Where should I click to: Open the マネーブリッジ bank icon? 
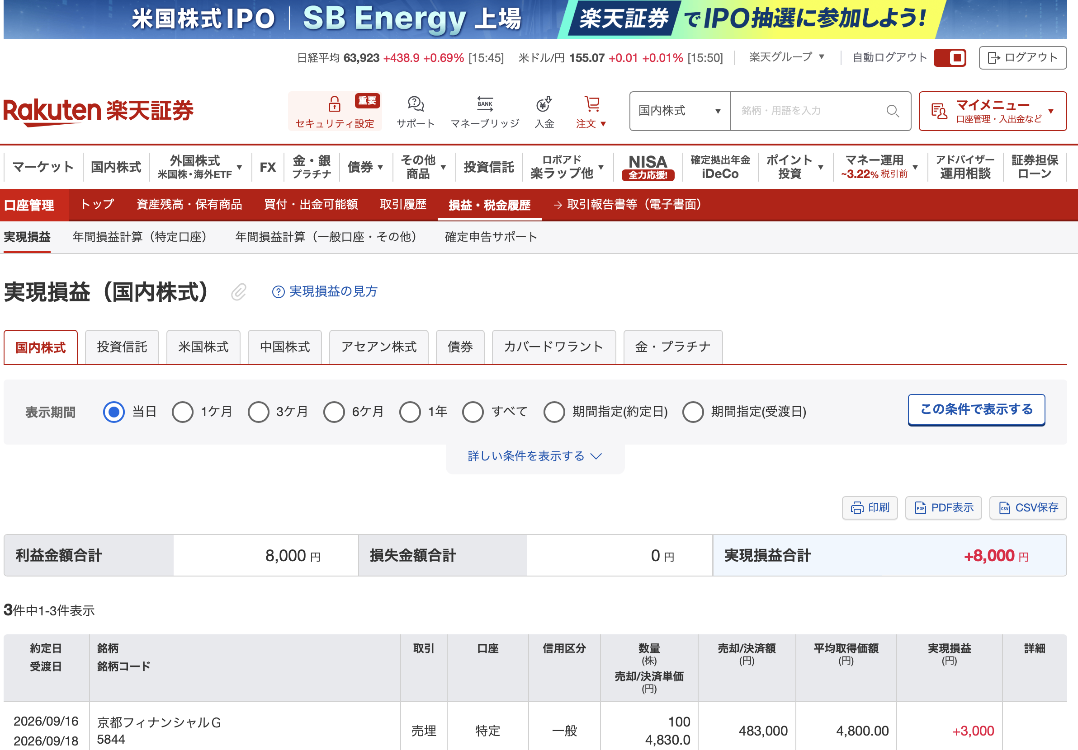click(485, 104)
